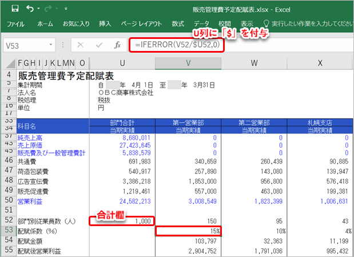Click the cell with value 27,423,645
Viewport: 354px width, 257px height.
135,145
